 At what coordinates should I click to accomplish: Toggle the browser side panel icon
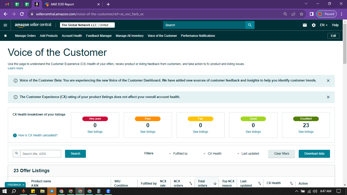click(311, 14)
